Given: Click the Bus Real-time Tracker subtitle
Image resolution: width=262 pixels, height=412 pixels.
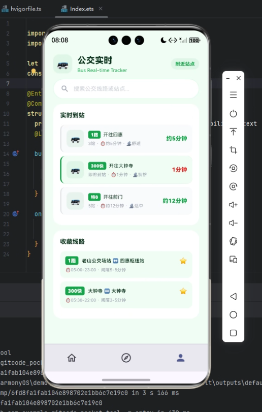Looking at the screenshot, I should 102,70.
